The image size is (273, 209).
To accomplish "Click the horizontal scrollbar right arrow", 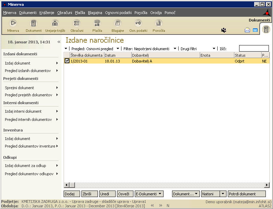I will (266, 185).
